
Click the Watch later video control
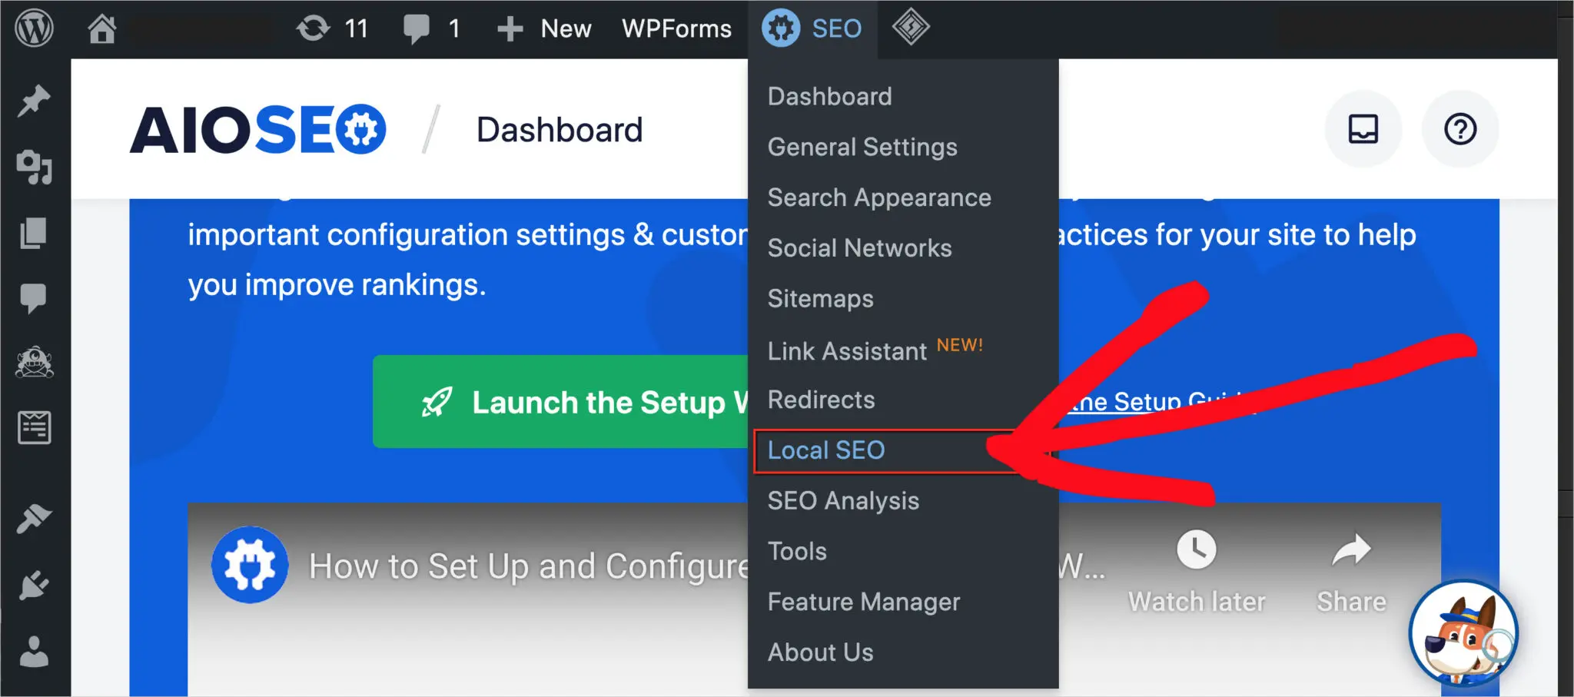1196,572
